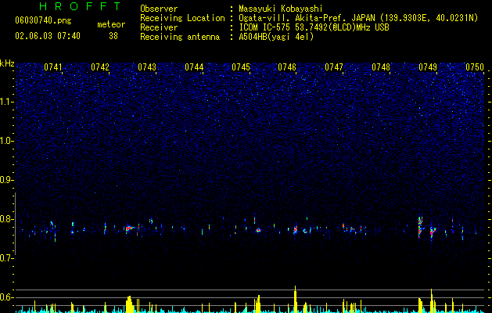Image resolution: width=492 pixels, height=313 pixels.
Task: Click the date stamp 02.06.03 07:40
Action: [x=48, y=36]
